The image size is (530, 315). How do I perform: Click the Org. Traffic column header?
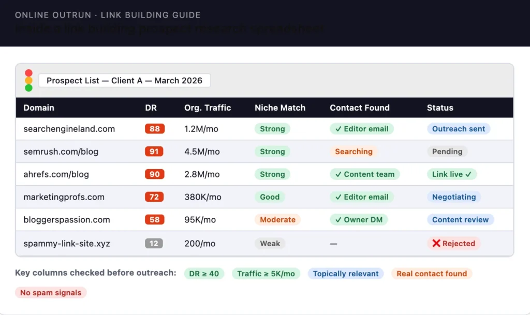pyautogui.click(x=208, y=108)
